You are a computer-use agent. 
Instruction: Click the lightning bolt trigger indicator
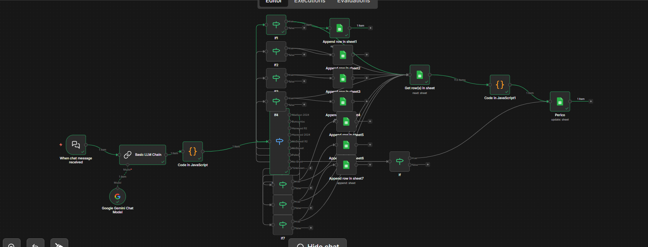tap(61, 145)
